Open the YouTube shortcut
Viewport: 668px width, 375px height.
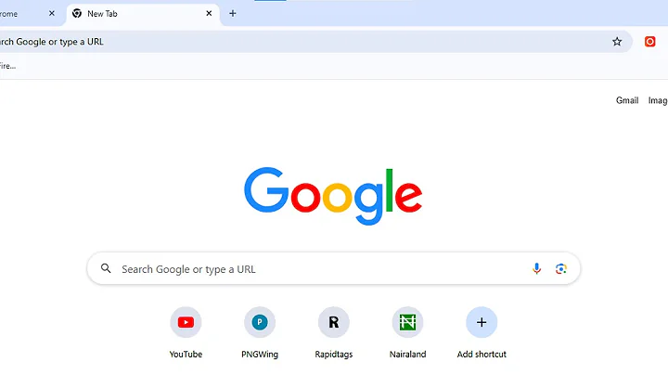coord(186,333)
